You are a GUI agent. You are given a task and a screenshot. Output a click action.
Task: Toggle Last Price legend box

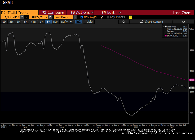click(166, 26)
